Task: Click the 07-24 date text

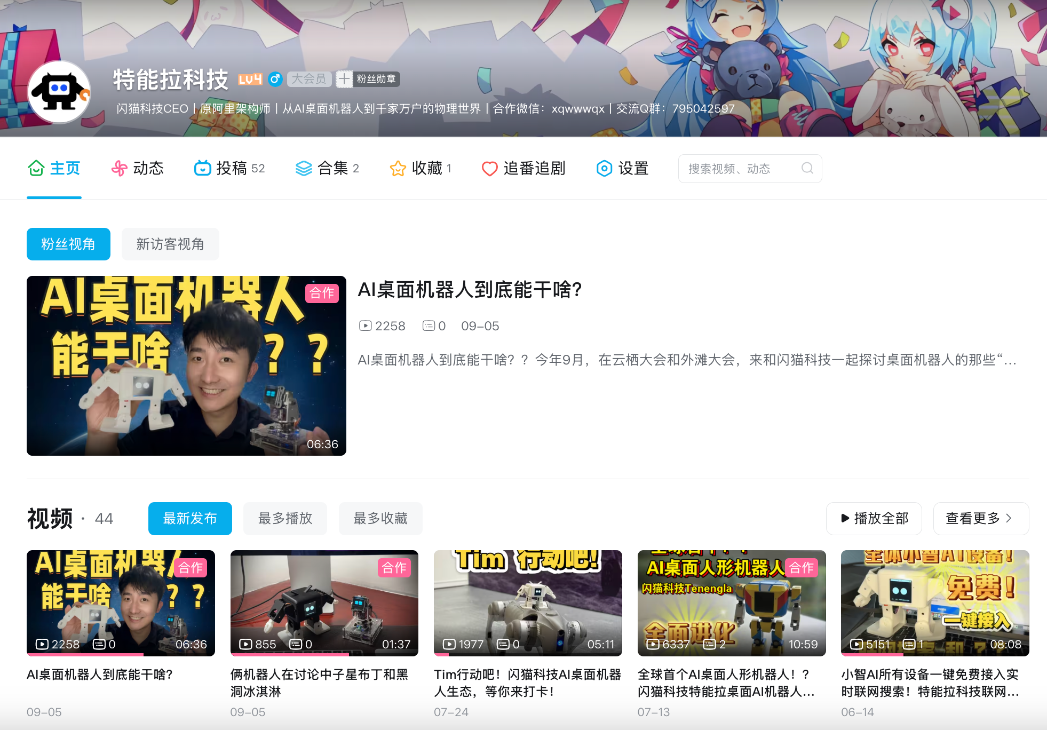Action: 451,712
